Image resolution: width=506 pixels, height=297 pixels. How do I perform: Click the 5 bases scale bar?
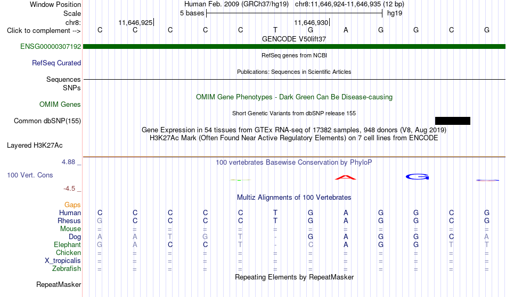pos(294,13)
